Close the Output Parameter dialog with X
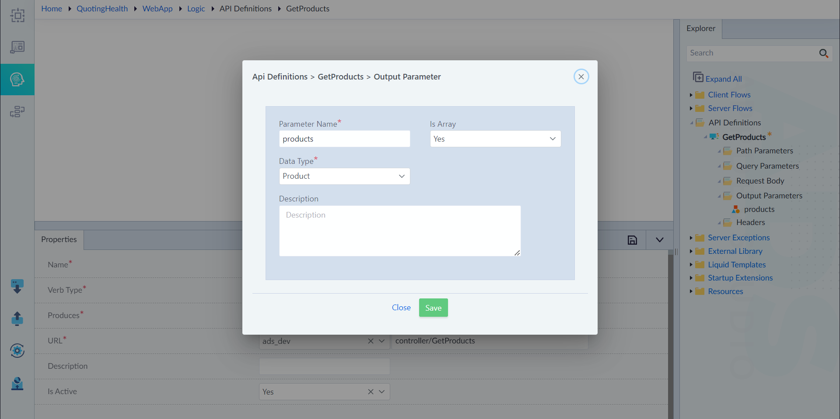 581,76
